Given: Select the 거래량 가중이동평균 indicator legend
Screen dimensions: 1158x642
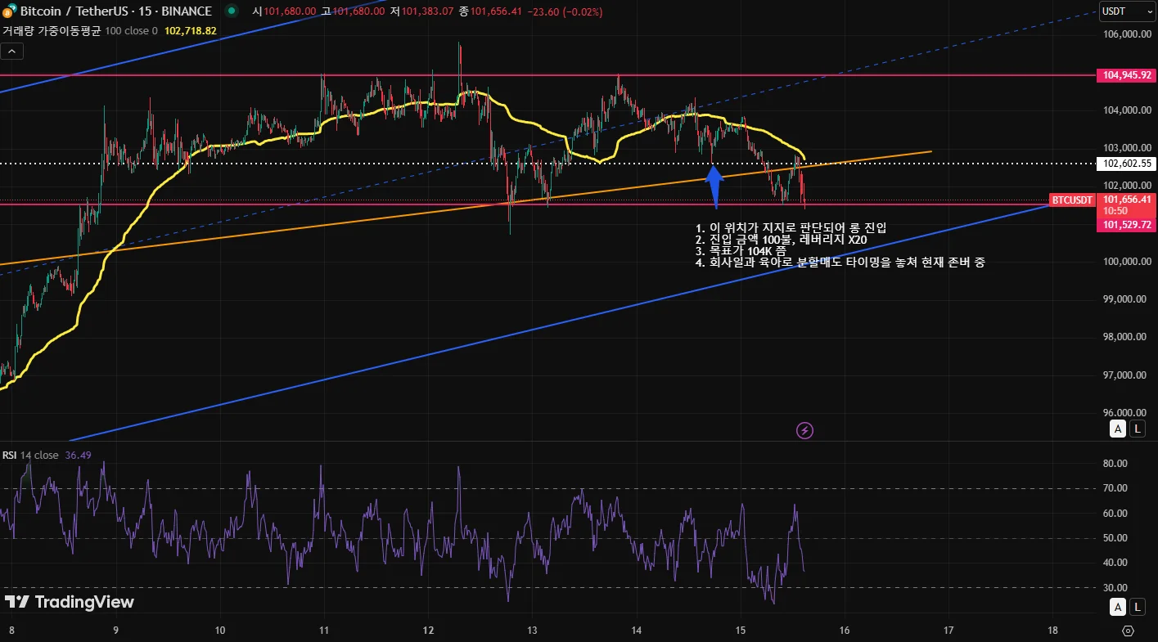Looking at the screenshot, I should coord(80,30).
